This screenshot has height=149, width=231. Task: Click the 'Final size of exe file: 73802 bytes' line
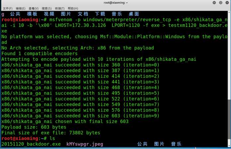pyautogui.click(x=51, y=133)
